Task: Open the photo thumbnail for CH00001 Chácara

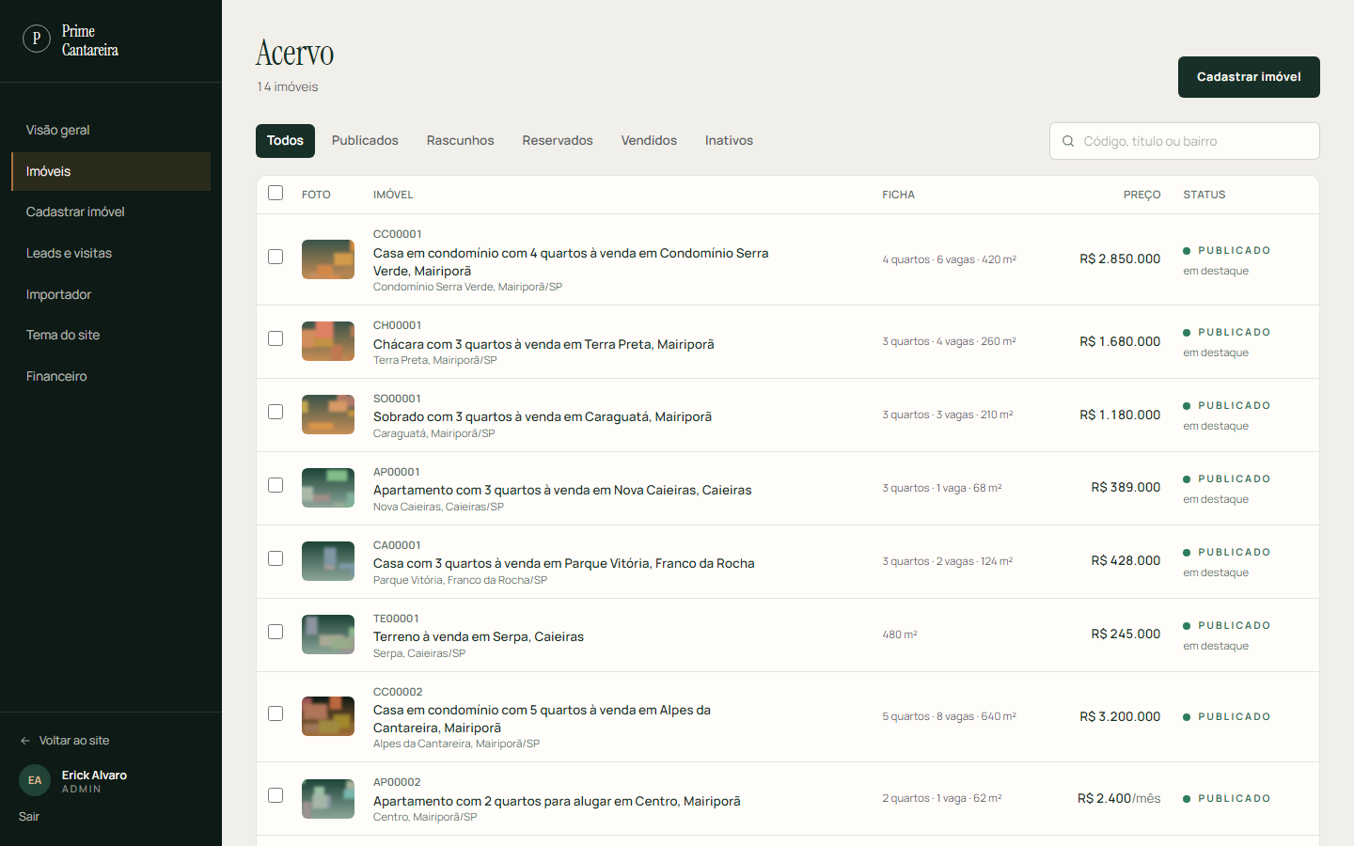Action: pyautogui.click(x=328, y=341)
